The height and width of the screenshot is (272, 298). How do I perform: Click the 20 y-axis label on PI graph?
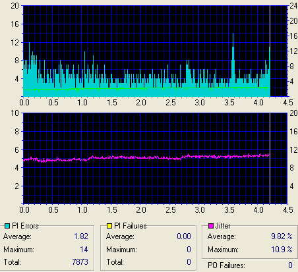[15, 6]
